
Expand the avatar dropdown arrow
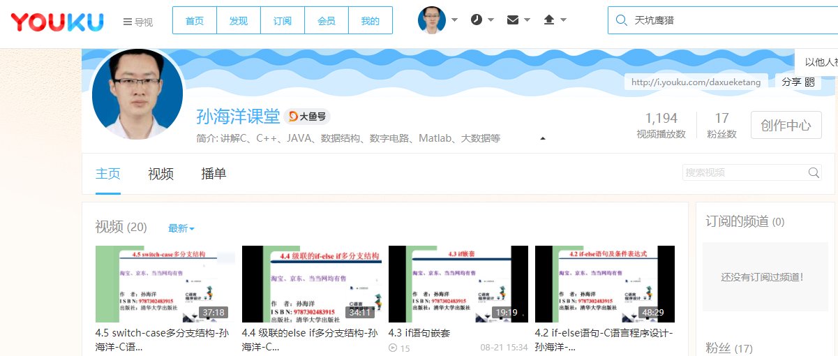click(x=454, y=20)
